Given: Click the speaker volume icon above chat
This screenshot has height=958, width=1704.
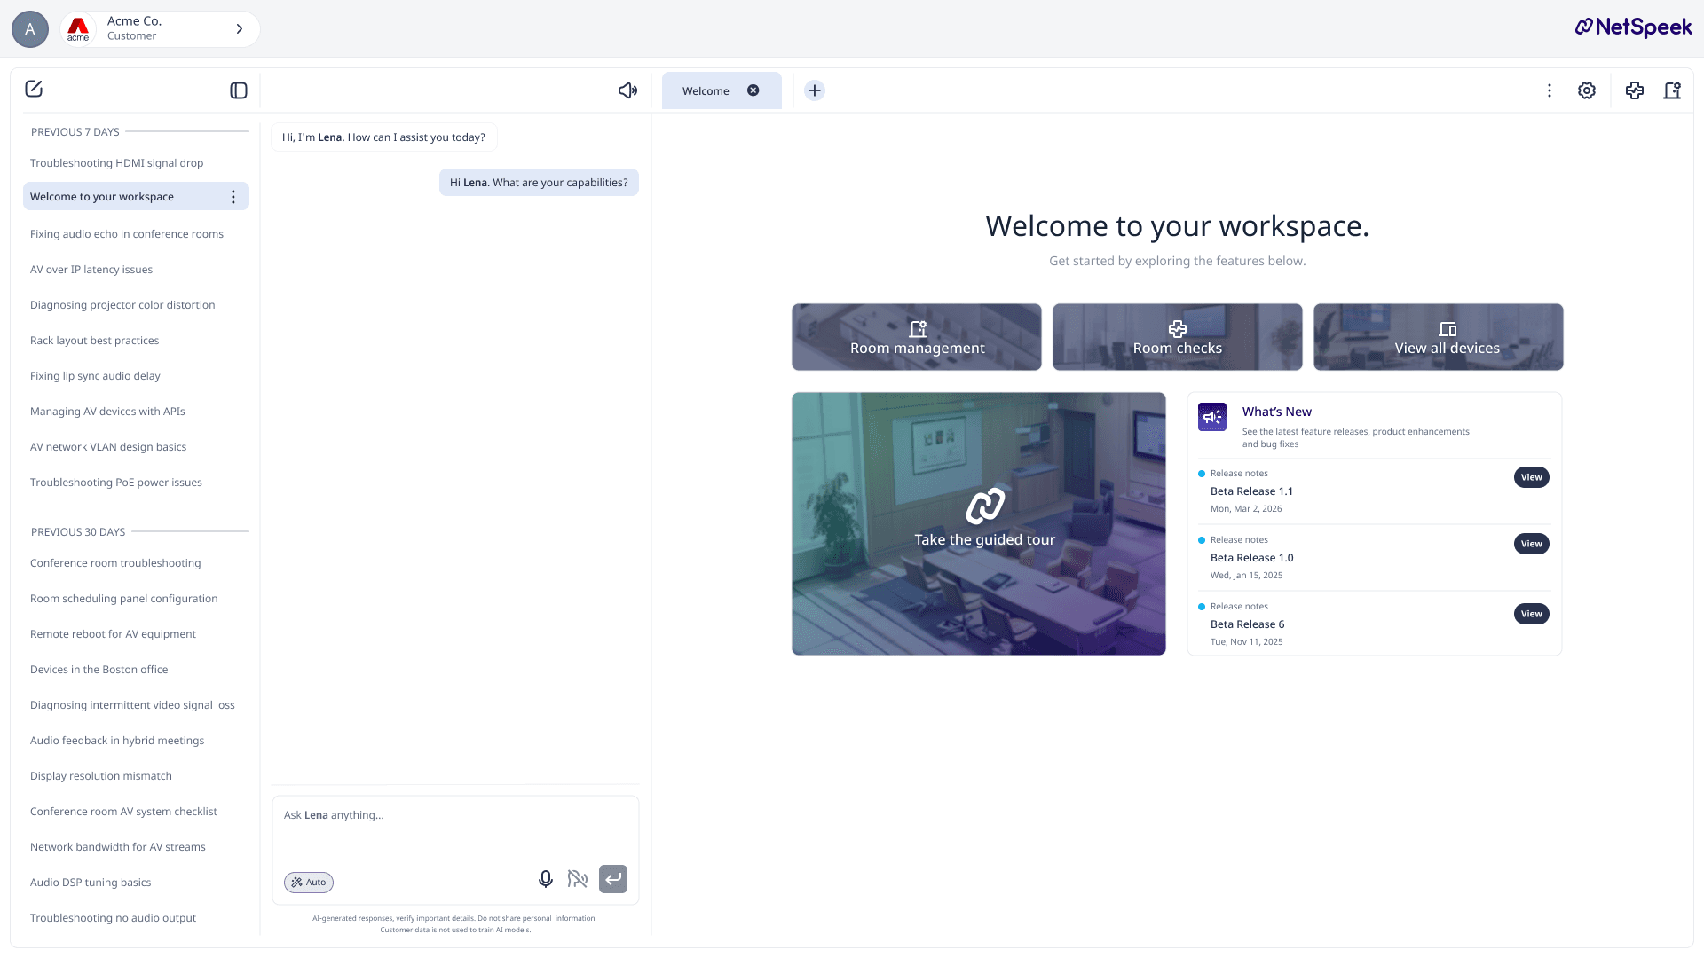Looking at the screenshot, I should [x=627, y=90].
